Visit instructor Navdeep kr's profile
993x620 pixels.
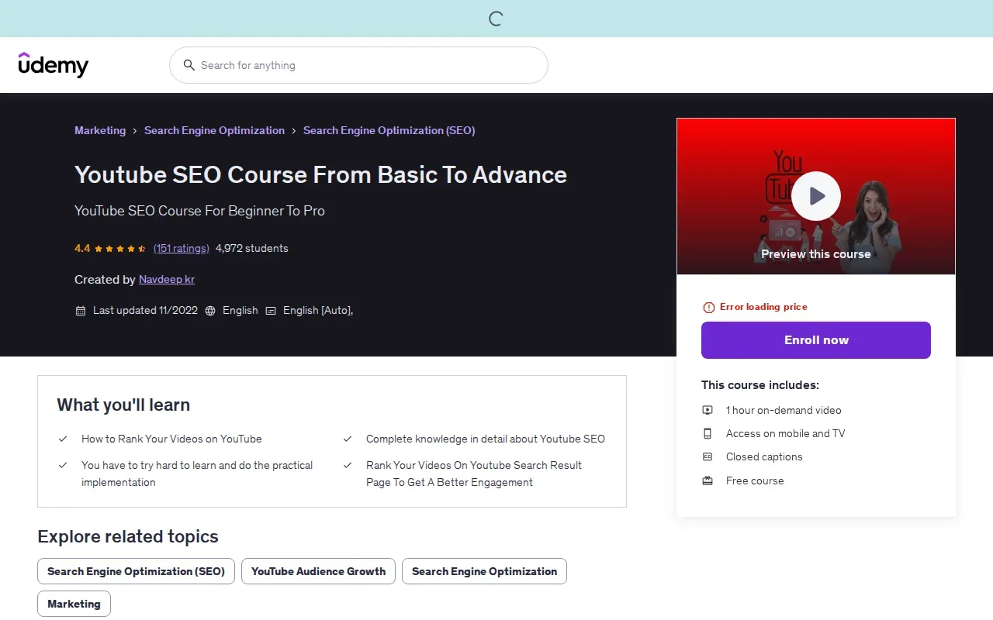(167, 280)
